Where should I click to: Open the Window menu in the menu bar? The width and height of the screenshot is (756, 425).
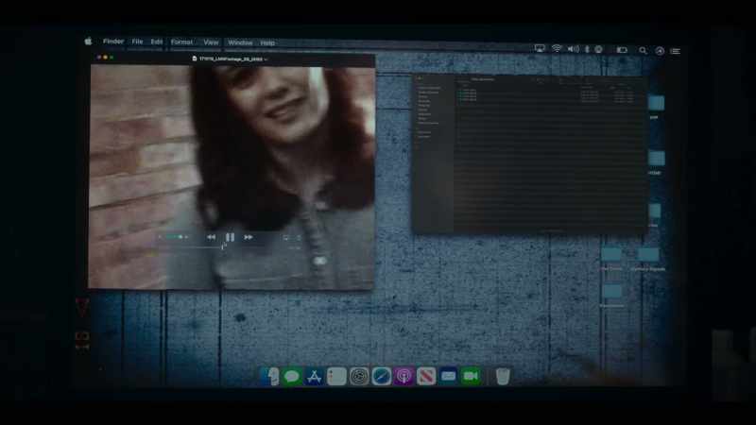click(240, 42)
